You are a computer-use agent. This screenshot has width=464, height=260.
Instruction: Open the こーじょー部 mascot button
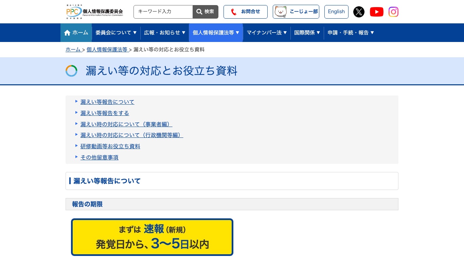[x=296, y=12]
